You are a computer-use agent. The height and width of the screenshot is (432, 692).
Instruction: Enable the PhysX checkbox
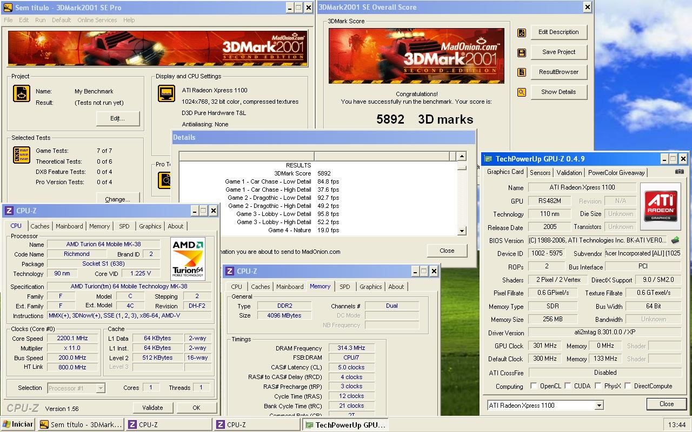(x=598, y=386)
